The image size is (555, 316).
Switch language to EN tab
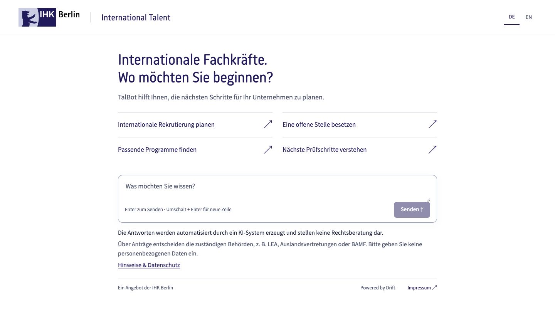click(x=529, y=17)
